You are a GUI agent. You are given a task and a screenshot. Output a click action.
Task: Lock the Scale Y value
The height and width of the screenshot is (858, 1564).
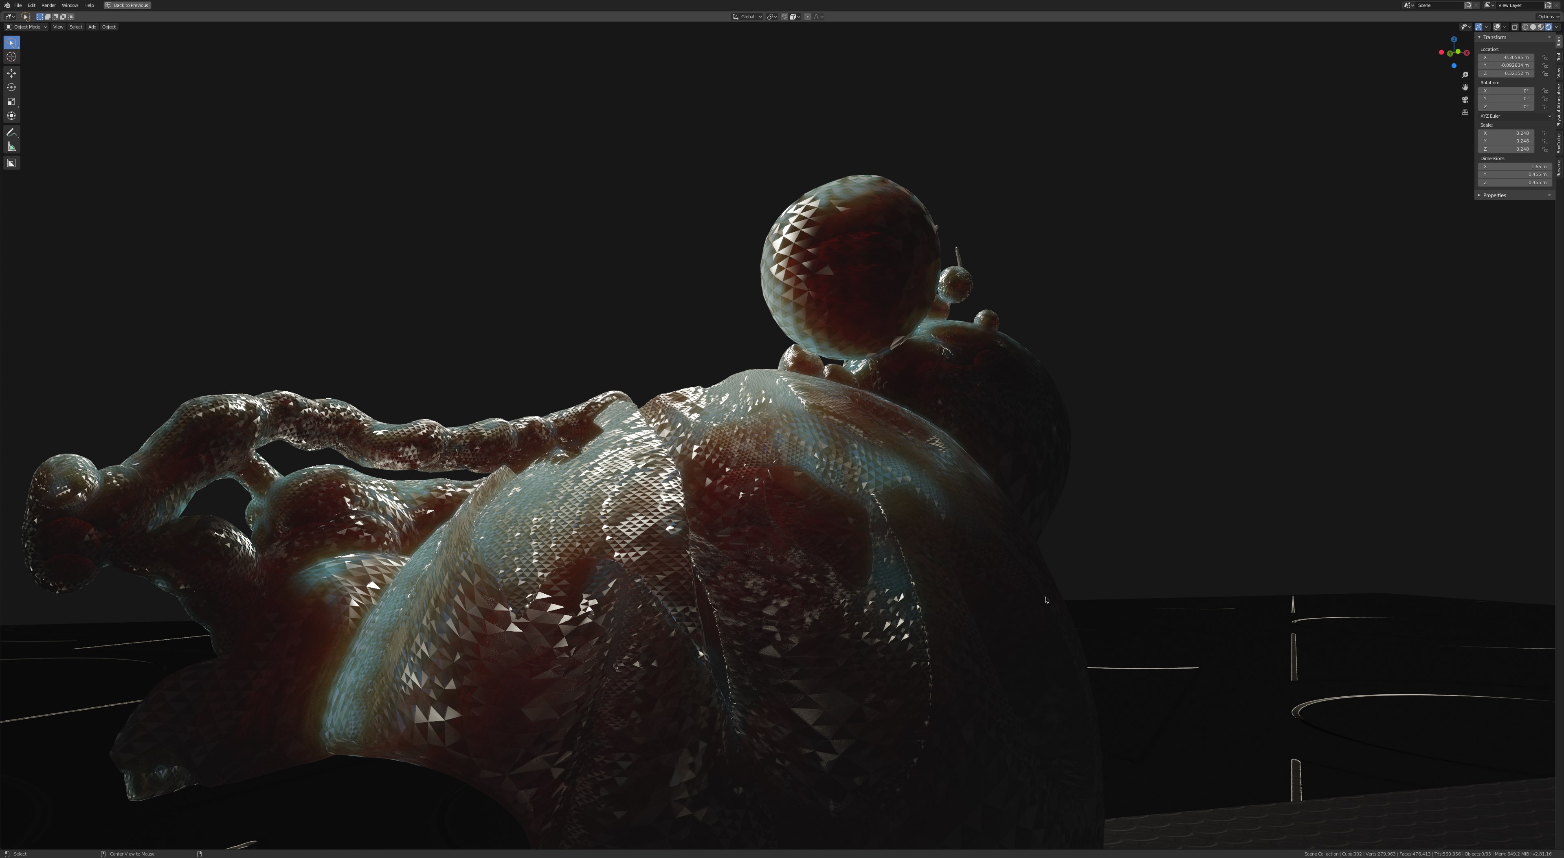pos(1545,141)
